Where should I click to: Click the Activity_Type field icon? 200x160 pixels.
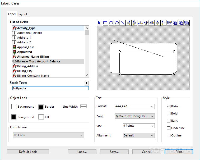[15, 28]
